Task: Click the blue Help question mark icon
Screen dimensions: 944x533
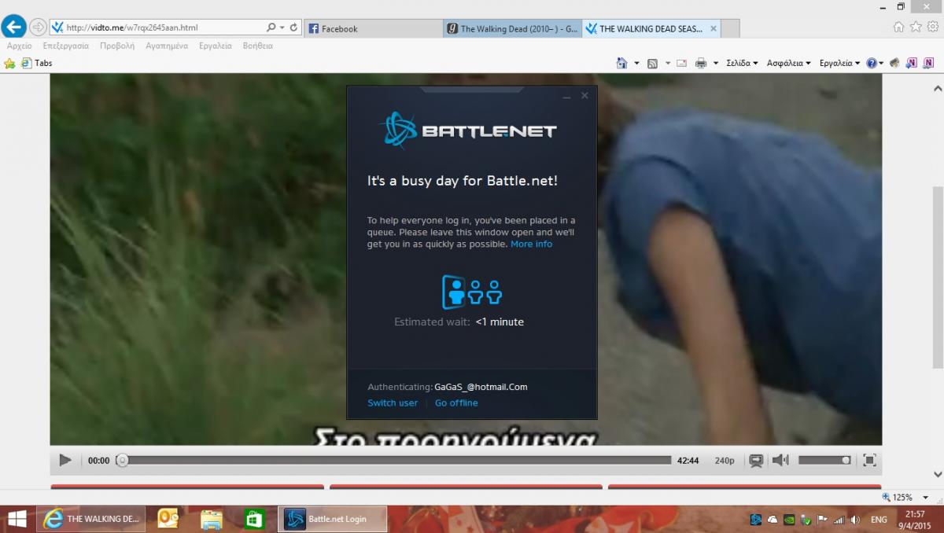Action: pyautogui.click(x=872, y=63)
